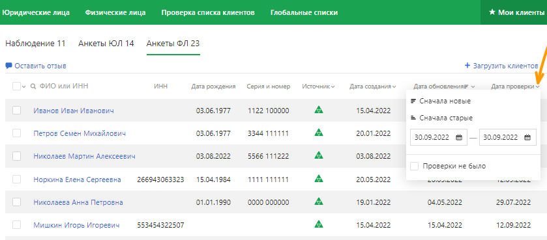Check the box for Мишкин Игорь Игоревич
The width and height of the screenshot is (547, 240).
17,225
